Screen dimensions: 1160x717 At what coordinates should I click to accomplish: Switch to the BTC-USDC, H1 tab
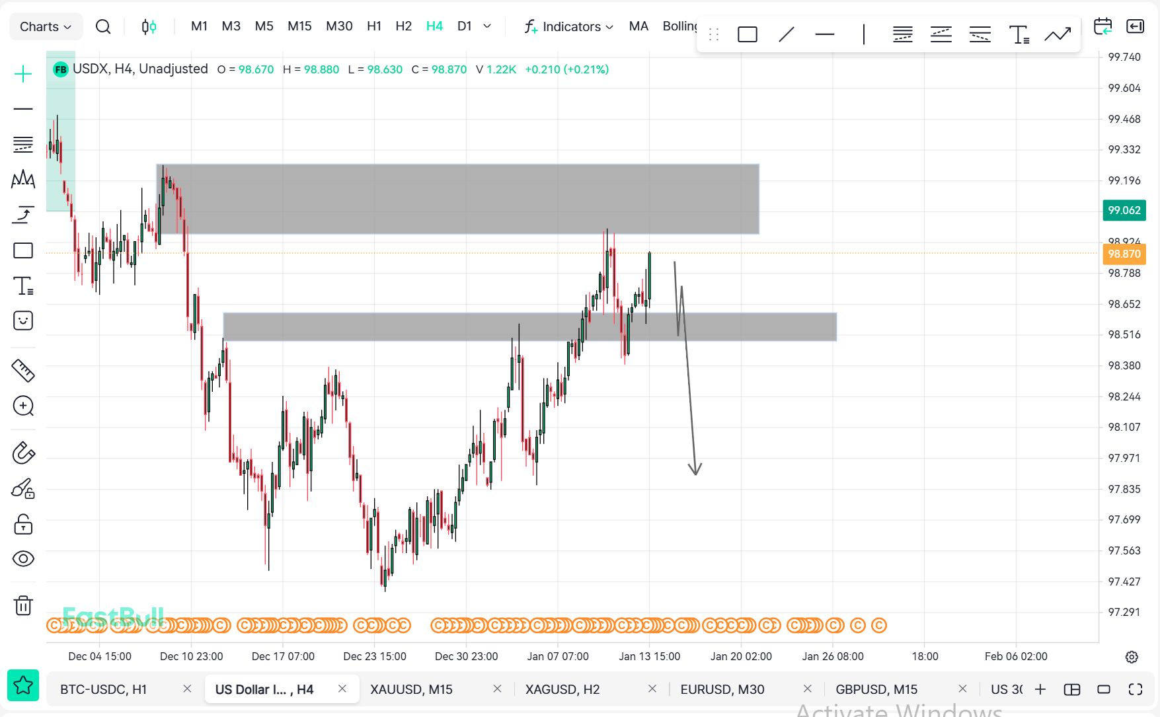click(104, 689)
